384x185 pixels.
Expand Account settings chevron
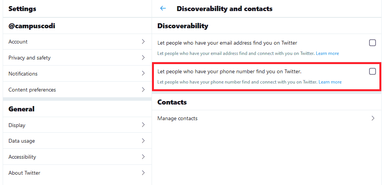(143, 42)
